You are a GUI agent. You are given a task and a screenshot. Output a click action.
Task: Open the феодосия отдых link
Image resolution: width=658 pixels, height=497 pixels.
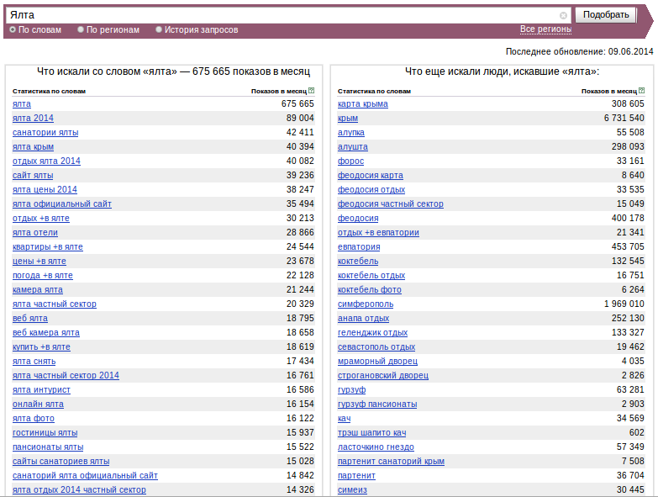point(371,189)
